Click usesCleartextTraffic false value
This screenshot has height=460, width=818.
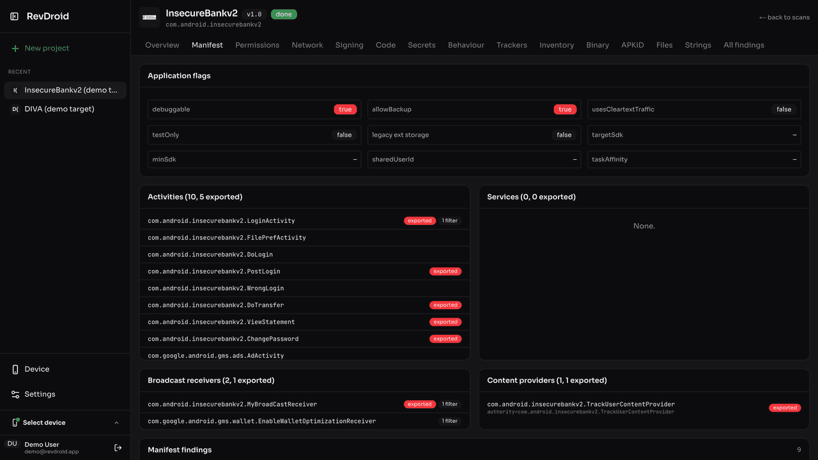(783, 109)
